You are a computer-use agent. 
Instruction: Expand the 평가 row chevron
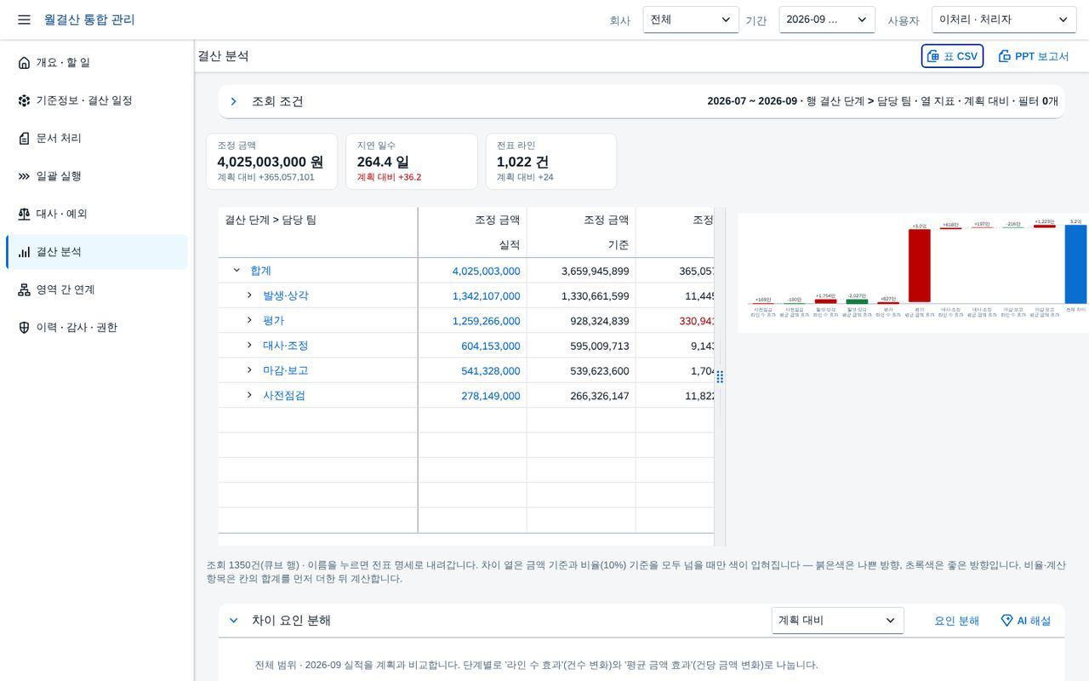(249, 321)
